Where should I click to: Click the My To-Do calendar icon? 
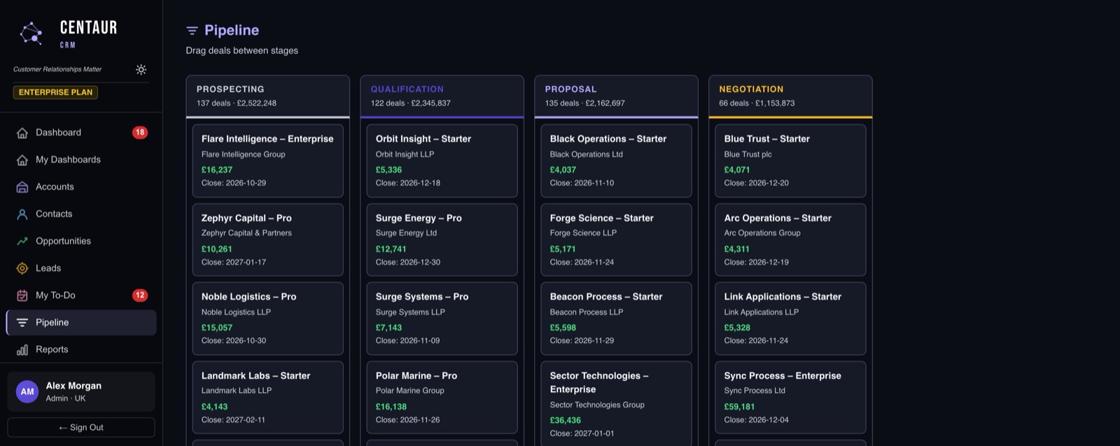(22, 295)
